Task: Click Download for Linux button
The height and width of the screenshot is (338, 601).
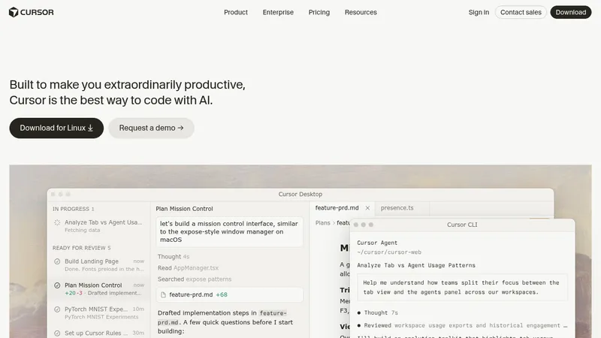Action: tap(56, 128)
